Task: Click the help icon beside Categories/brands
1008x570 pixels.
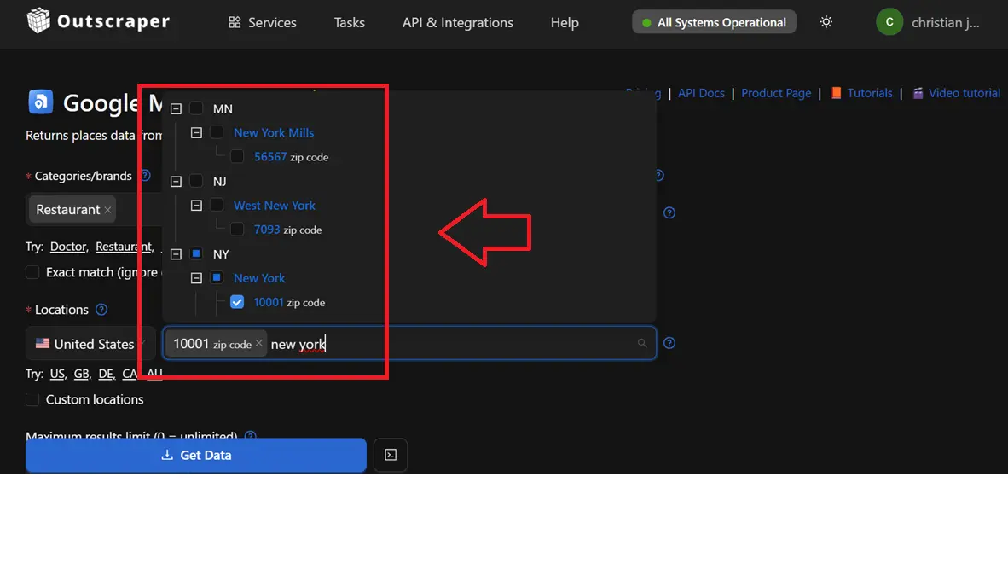Action: (x=145, y=176)
